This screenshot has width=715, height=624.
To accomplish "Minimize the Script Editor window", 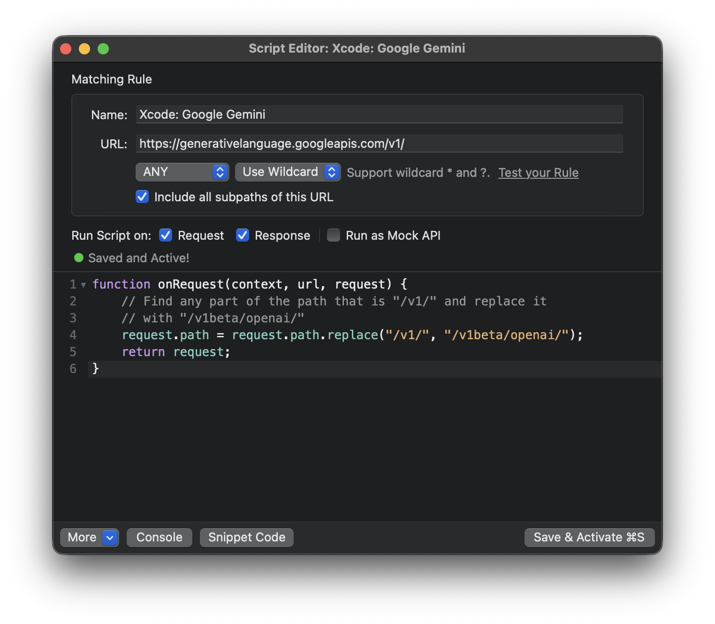I will point(84,49).
